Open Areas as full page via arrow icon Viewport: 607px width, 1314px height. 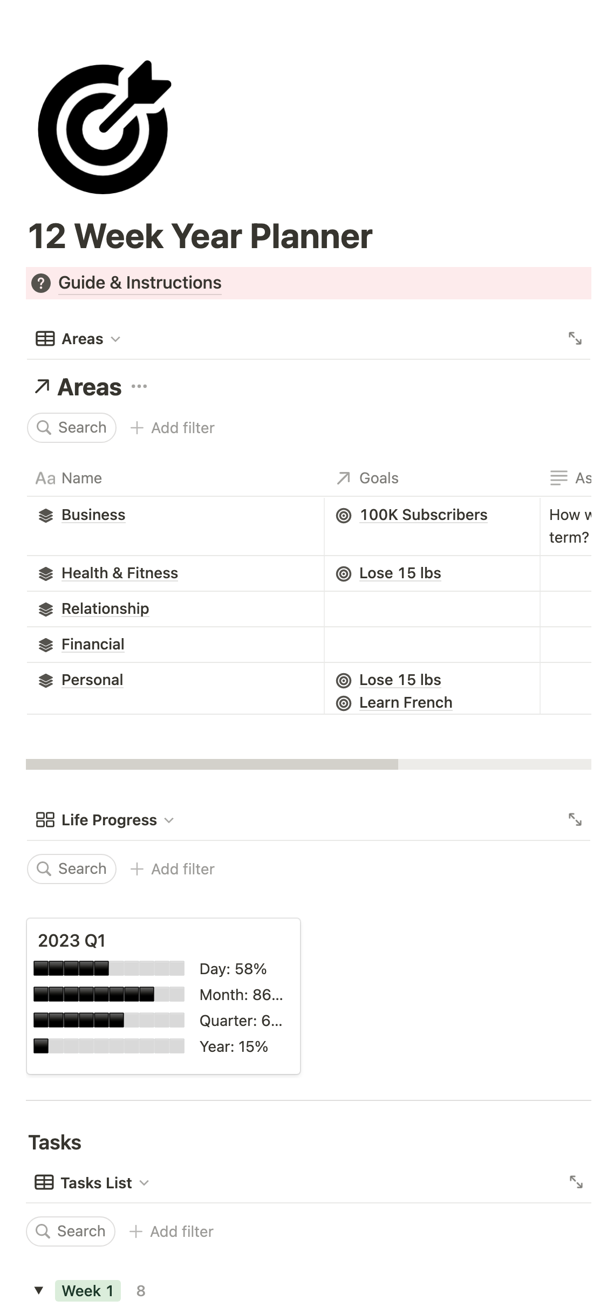(41, 386)
